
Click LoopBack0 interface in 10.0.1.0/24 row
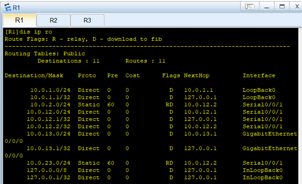(x=259, y=90)
